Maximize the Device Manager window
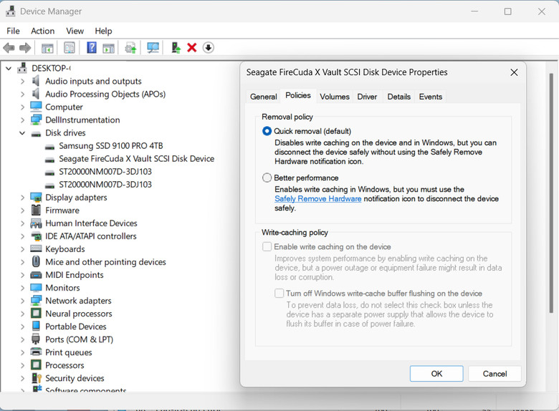 [507, 11]
